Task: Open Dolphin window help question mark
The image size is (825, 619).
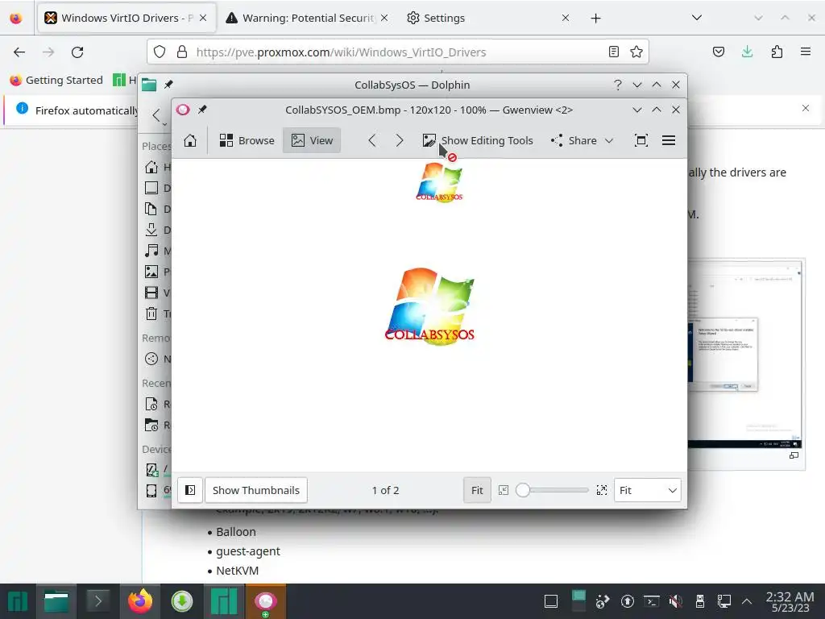Action: pyautogui.click(x=618, y=85)
